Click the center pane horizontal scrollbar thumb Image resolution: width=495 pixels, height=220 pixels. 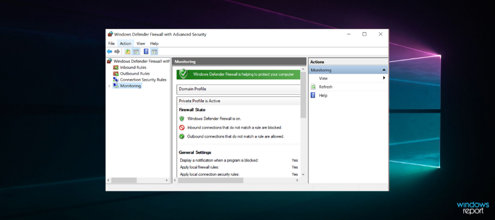(x=211, y=180)
